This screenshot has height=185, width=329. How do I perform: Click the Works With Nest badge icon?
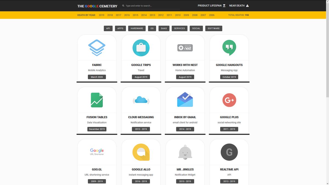185,47
